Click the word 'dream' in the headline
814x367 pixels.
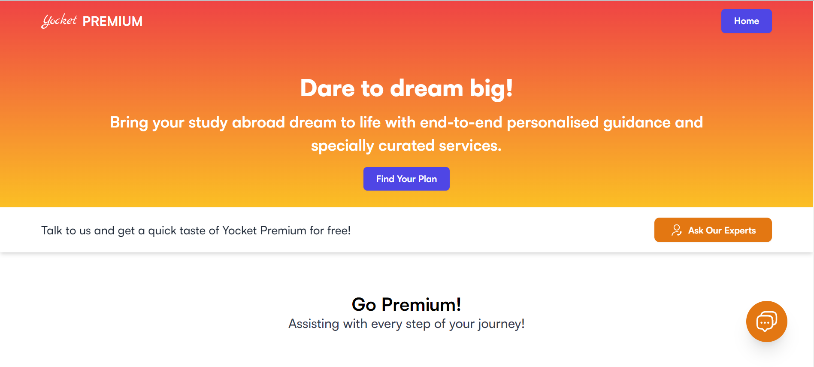pyautogui.click(x=427, y=88)
